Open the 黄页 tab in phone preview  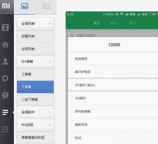(x=133, y=23)
